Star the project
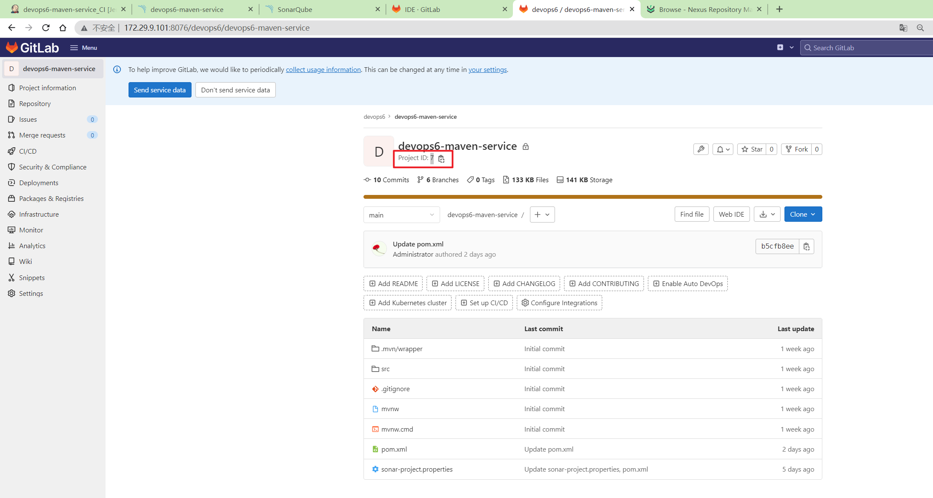Image resolution: width=933 pixels, height=498 pixels. tap(752, 149)
